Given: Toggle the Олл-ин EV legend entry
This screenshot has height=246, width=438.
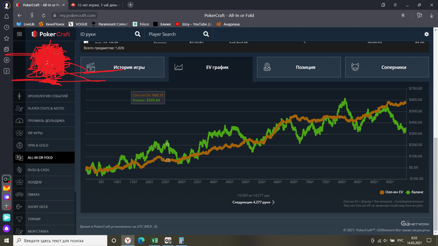Looking at the screenshot, I should coord(391,192).
